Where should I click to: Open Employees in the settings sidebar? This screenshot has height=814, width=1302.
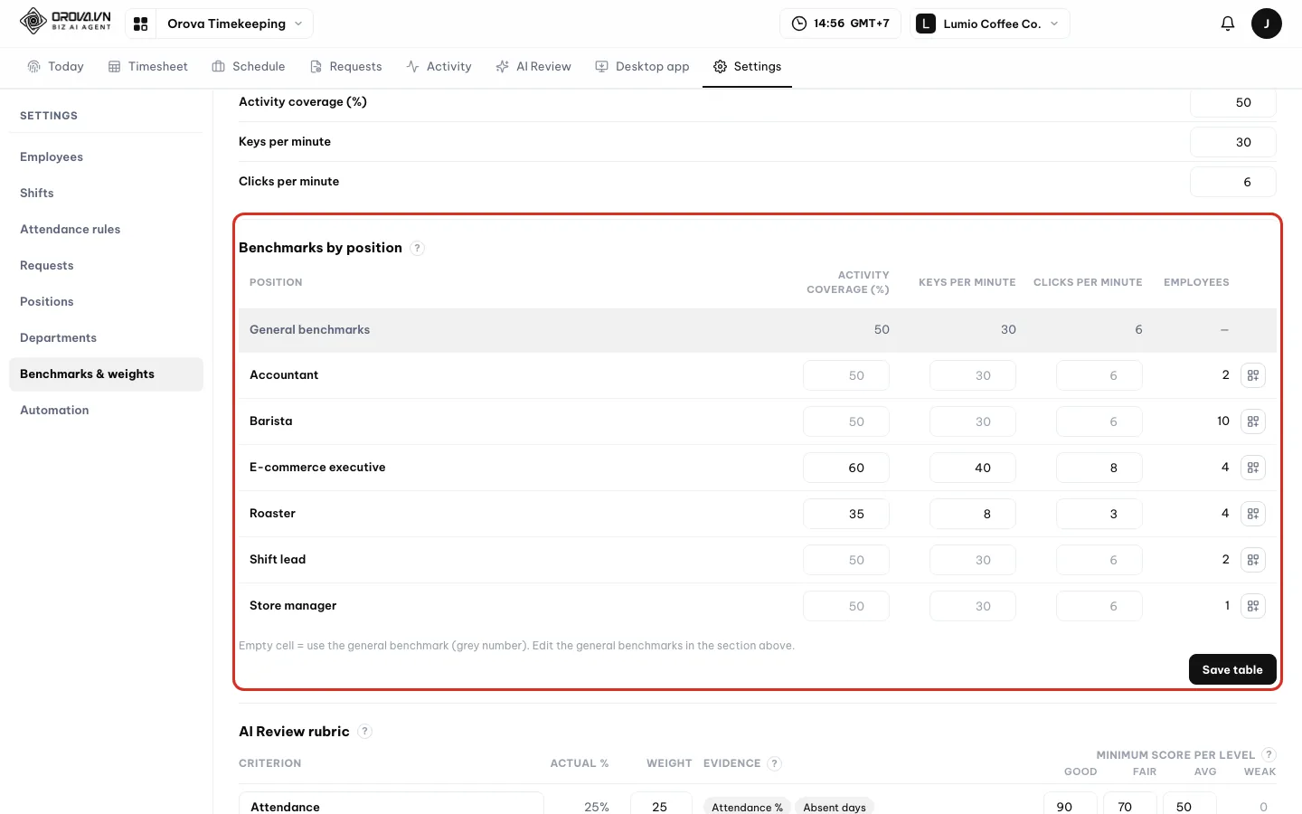point(106,157)
